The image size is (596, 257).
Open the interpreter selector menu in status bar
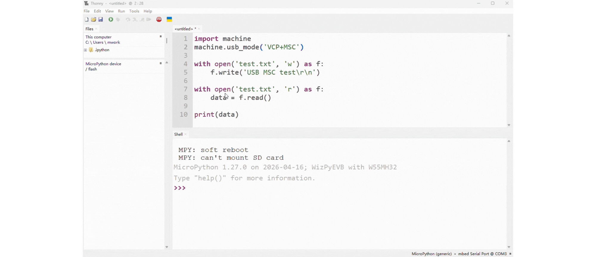point(510,254)
